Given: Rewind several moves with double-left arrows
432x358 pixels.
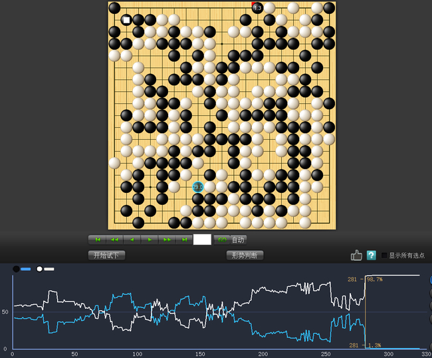Looking at the screenshot, I should coord(114,240).
